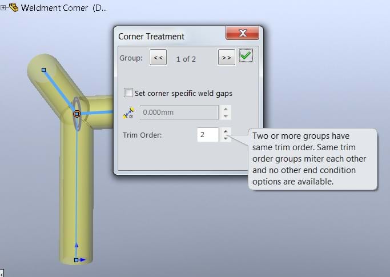The width and height of the screenshot is (390, 277).
Task: Enable Set corner specific weld gaps
Action: (128, 93)
